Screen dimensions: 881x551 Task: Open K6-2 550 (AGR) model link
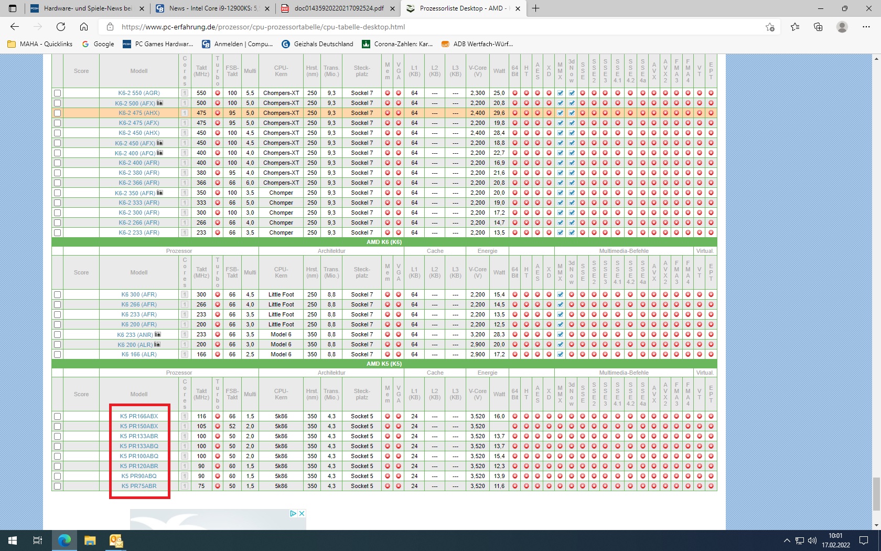[139, 93]
